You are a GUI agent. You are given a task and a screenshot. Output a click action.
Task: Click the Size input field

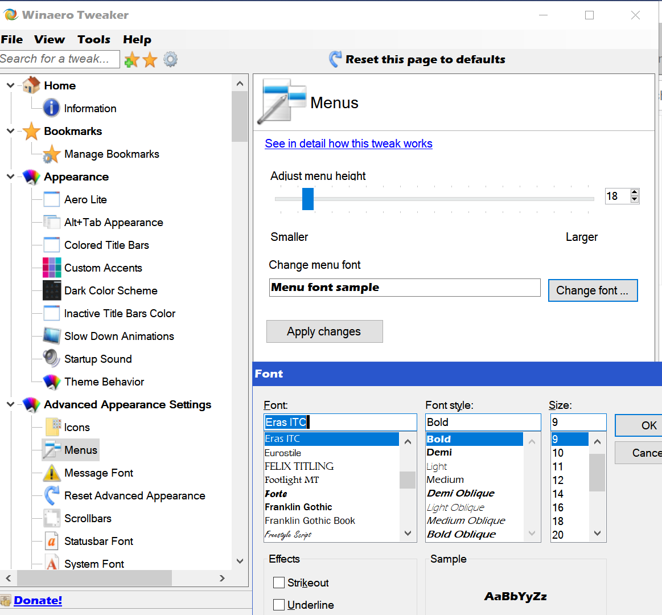click(578, 422)
